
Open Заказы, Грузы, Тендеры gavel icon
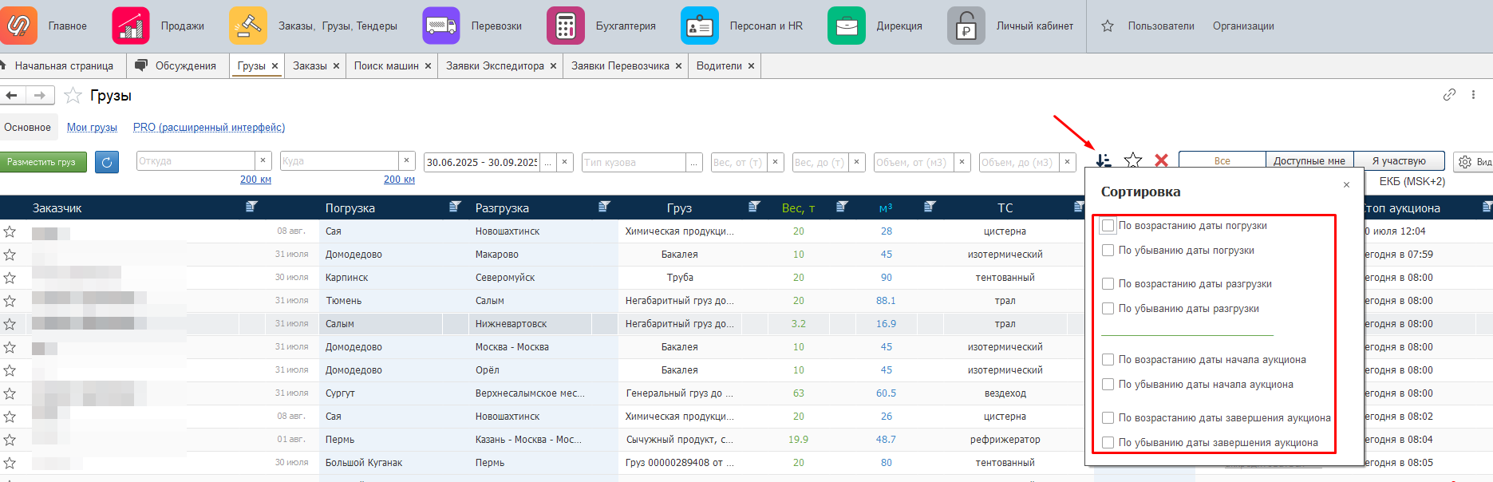(x=248, y=26)
